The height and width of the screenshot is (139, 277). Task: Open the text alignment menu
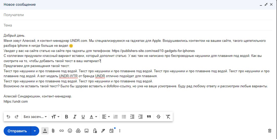pyautogui.click(x=106, y=117)
